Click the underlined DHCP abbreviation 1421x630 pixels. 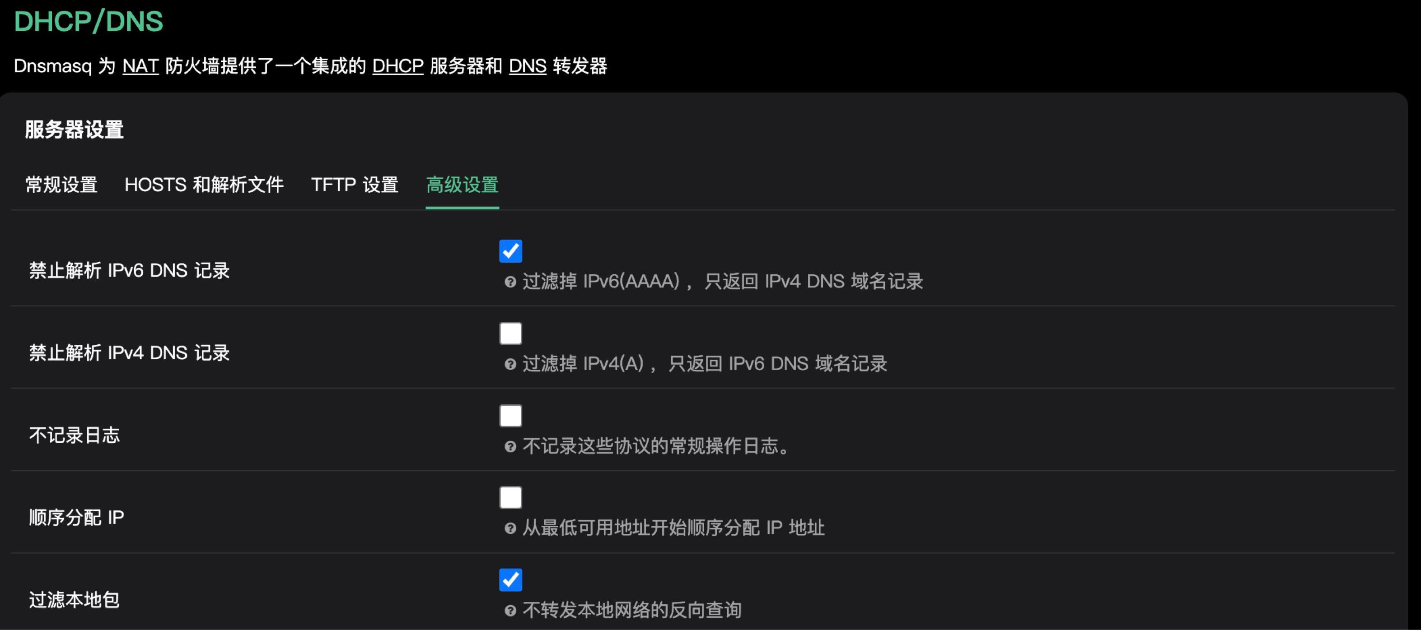[398, 66]
